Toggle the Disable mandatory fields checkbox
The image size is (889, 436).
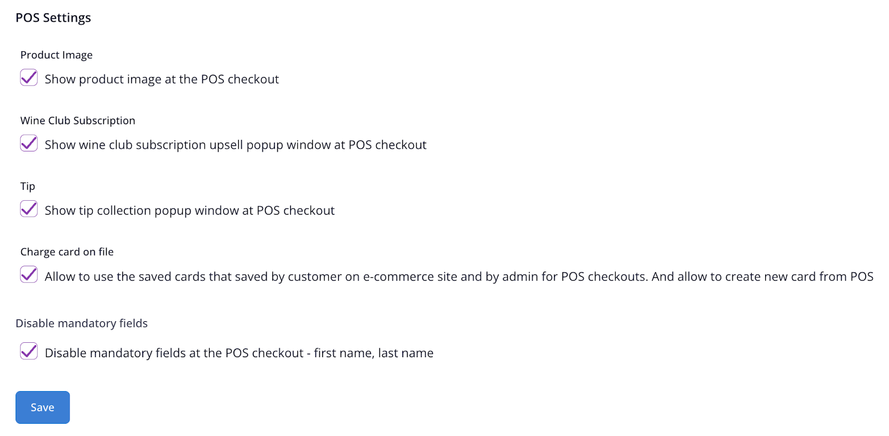coord(29,351)
